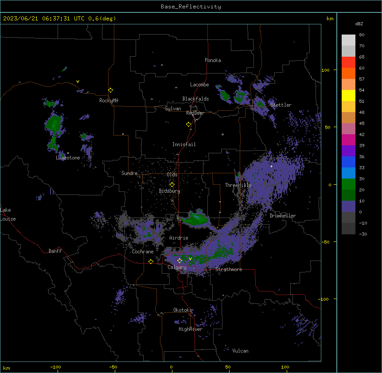
Task: Click the km unit label at the bottom left
Action: coord(7,368)
